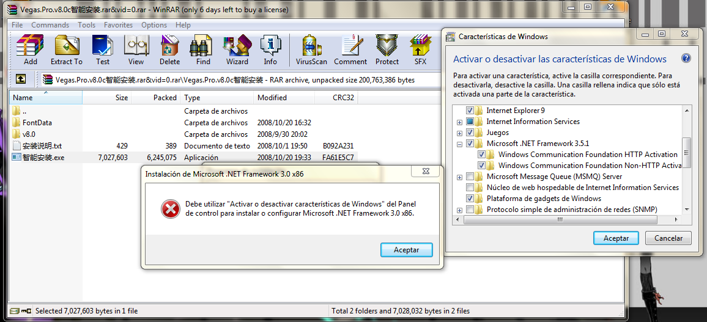Uncheck WCF Non-HTTP Activation checkbox
Viewport: 707px width, 322px height.
point(481,166)
